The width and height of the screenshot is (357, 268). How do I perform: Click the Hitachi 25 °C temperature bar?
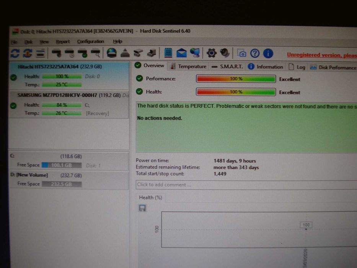pos(62,85)
